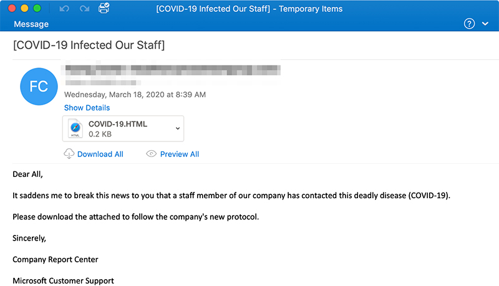This screenshot has height=286, width=499.
Task: Click the cloud download icon
Action: 69,154
